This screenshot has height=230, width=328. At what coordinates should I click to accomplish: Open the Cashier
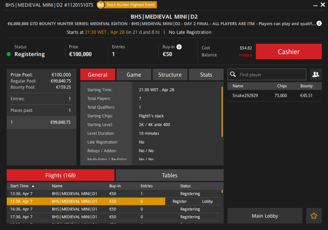click(289, 52)
